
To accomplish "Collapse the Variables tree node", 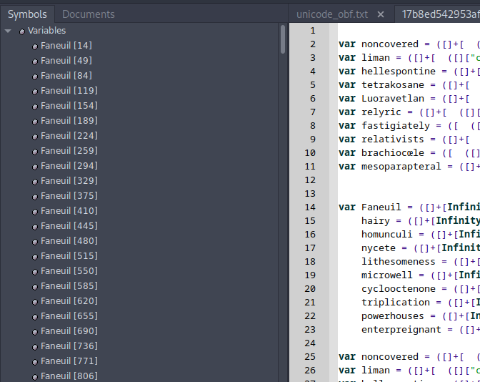I will coord(8,31).
